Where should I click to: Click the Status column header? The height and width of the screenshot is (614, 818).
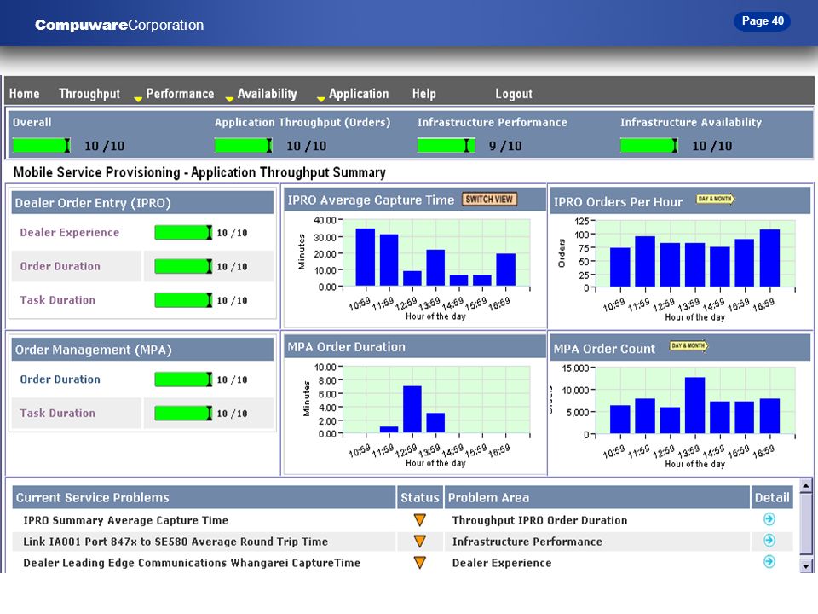click(420, 497)
